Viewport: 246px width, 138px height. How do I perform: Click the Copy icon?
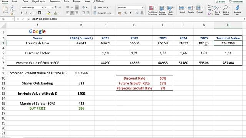tap(12, 10)
